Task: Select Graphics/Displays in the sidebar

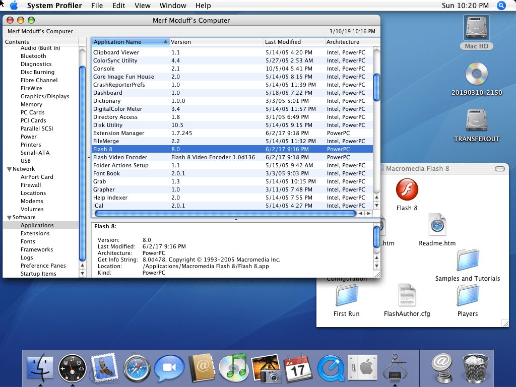Action: pos(45,96)
